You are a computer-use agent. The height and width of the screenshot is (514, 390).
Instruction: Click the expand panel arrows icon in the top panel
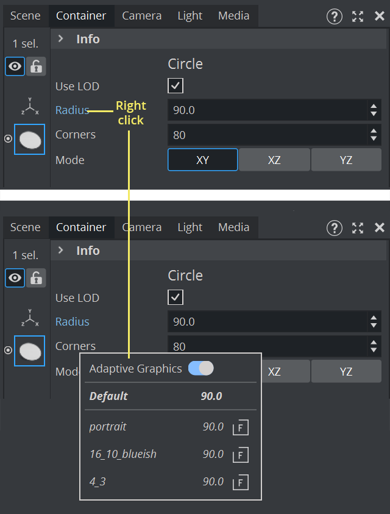tap(358, 16)
